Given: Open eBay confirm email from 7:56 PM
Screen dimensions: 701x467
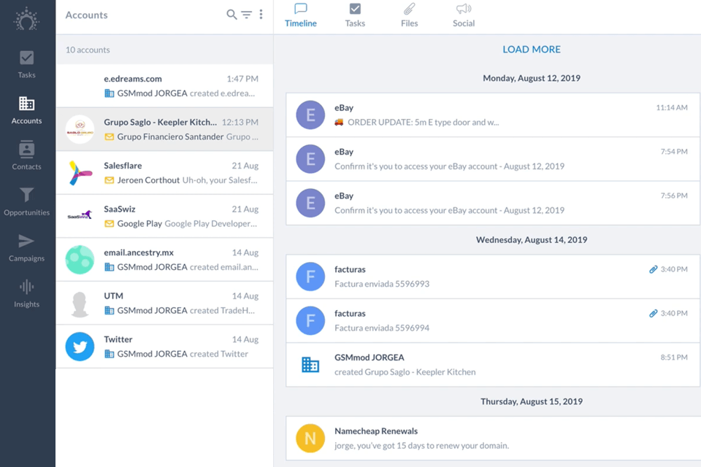Looking at the screenshot, I should (x=493, y=203).
